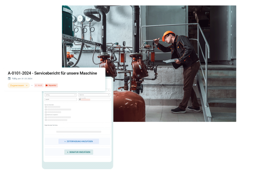Click the calendar icon beside Fällig am 31.03.2024

coord(9,79)
